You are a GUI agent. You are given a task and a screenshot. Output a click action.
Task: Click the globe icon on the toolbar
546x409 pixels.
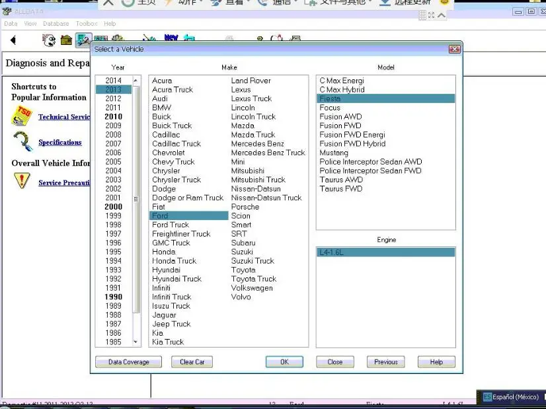(x=48, y=40)
